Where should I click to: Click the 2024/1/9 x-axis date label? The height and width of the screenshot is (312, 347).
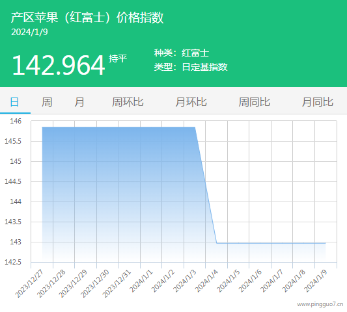pos(315,281)
